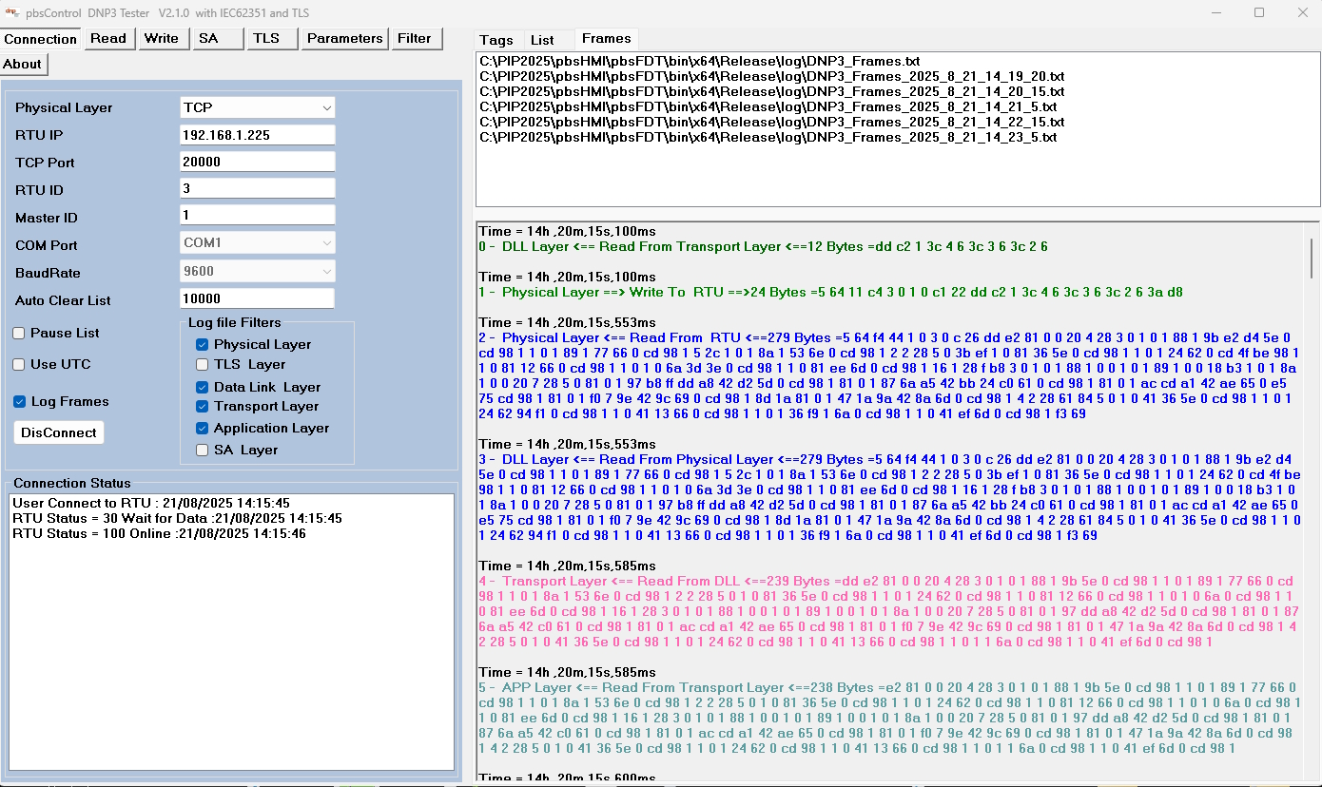Click the RTU IP input field
The height and width of the screenshot is (787, 1322).
pyautogui.click(x=256, y=134)
